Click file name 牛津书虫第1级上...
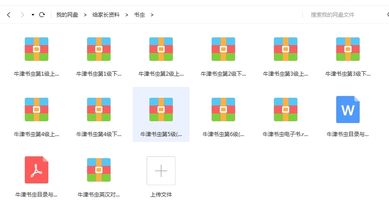 click(x=37, y=74)
